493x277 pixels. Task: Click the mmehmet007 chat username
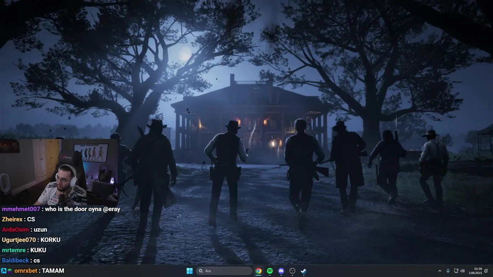pyautogui.click(x=21, y=209)
